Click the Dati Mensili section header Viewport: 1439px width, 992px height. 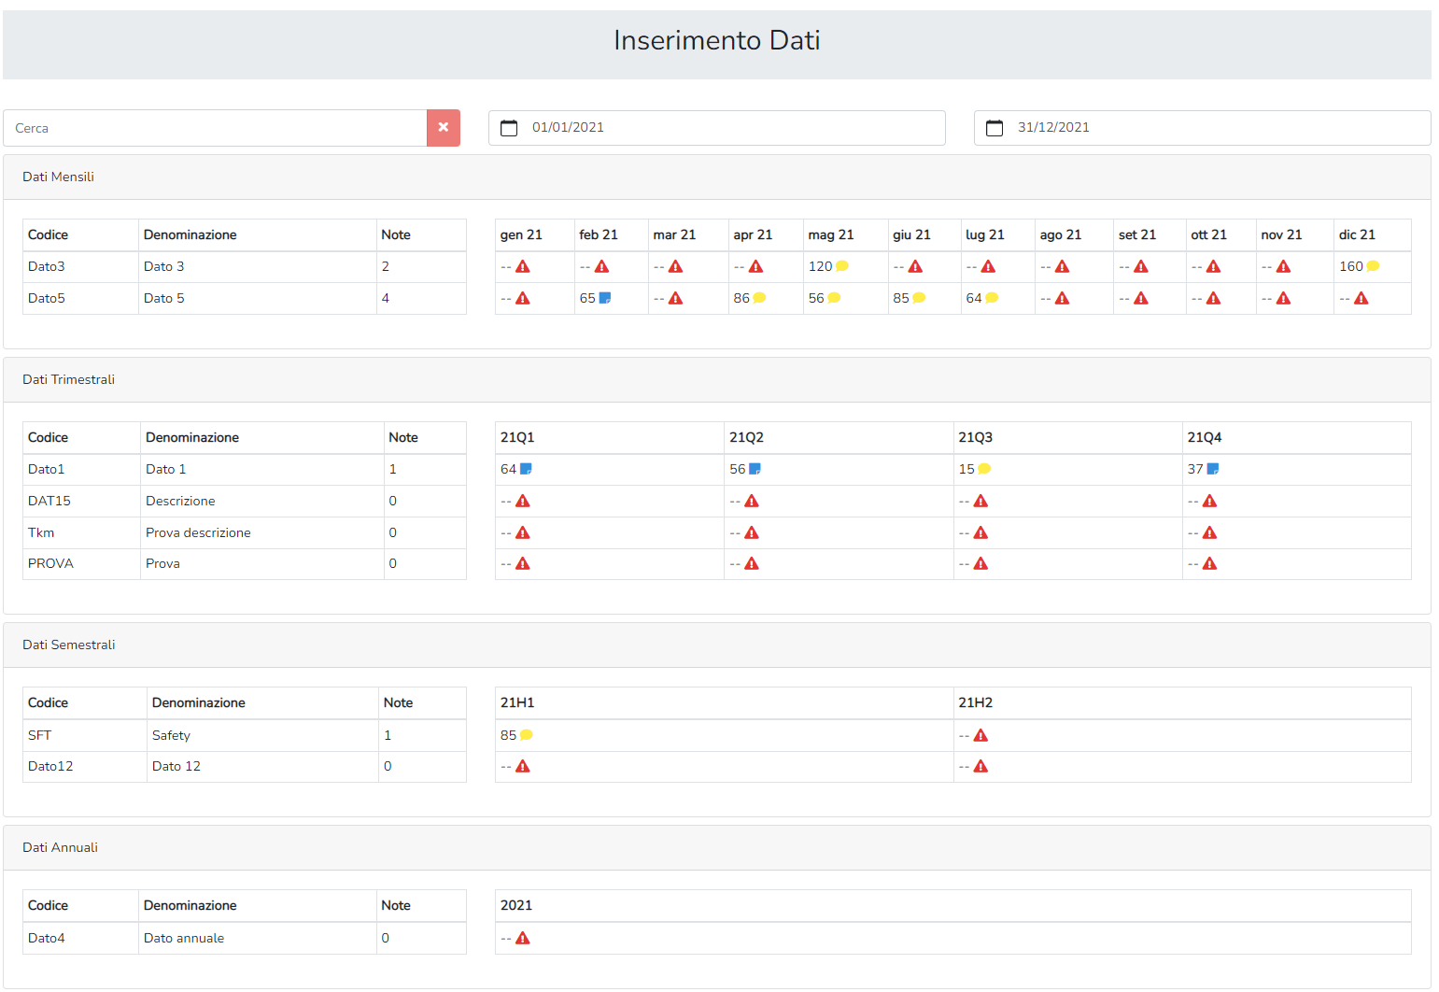pyautogui.click(x=717, y=177)
